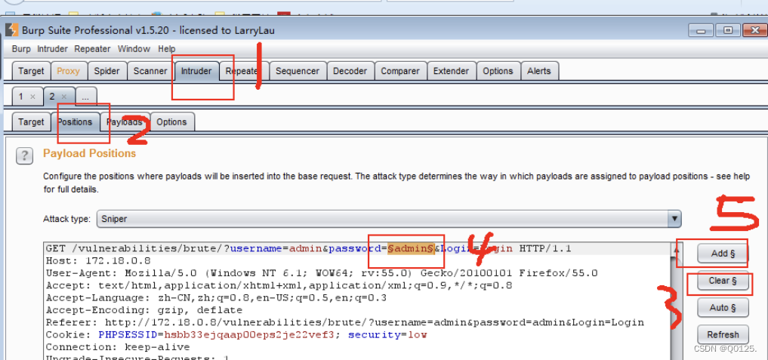This screenshot has height=360, width=768.
Task: Open the Positions sub-tab
Action: [75, 122]
